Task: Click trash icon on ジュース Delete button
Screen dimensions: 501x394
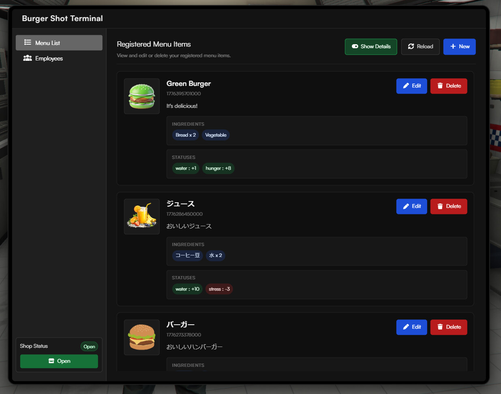Action: tap(440, 206)
